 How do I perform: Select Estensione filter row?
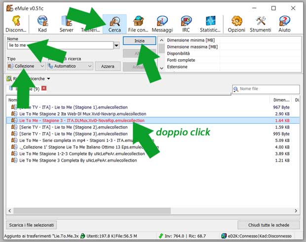[x=233, y=67]
